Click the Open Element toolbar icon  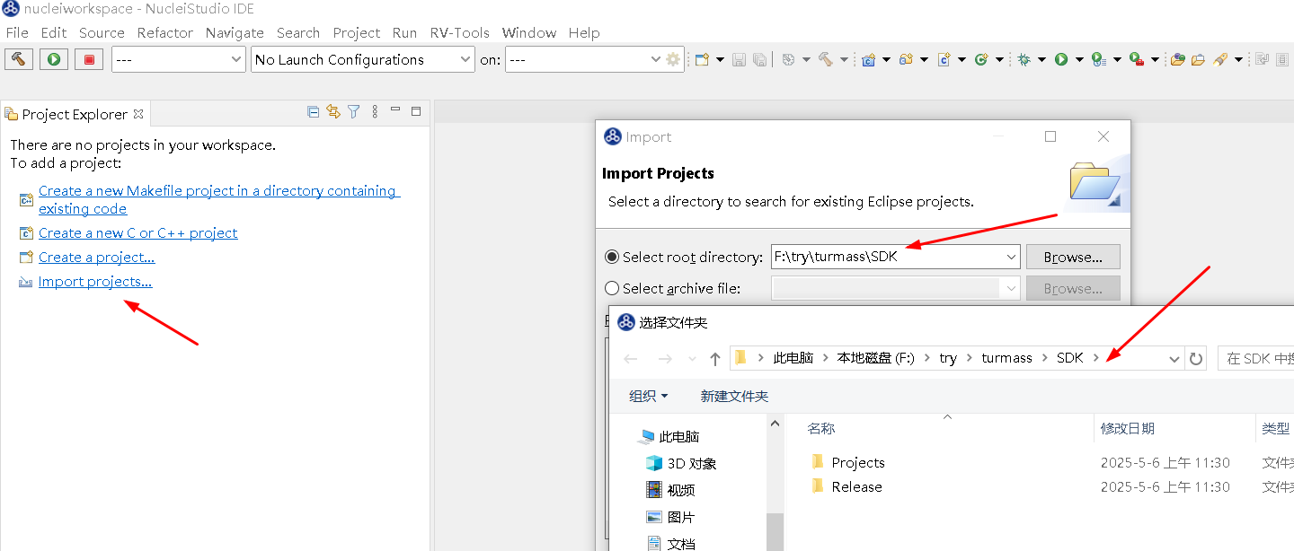(x=1177, y=59)
